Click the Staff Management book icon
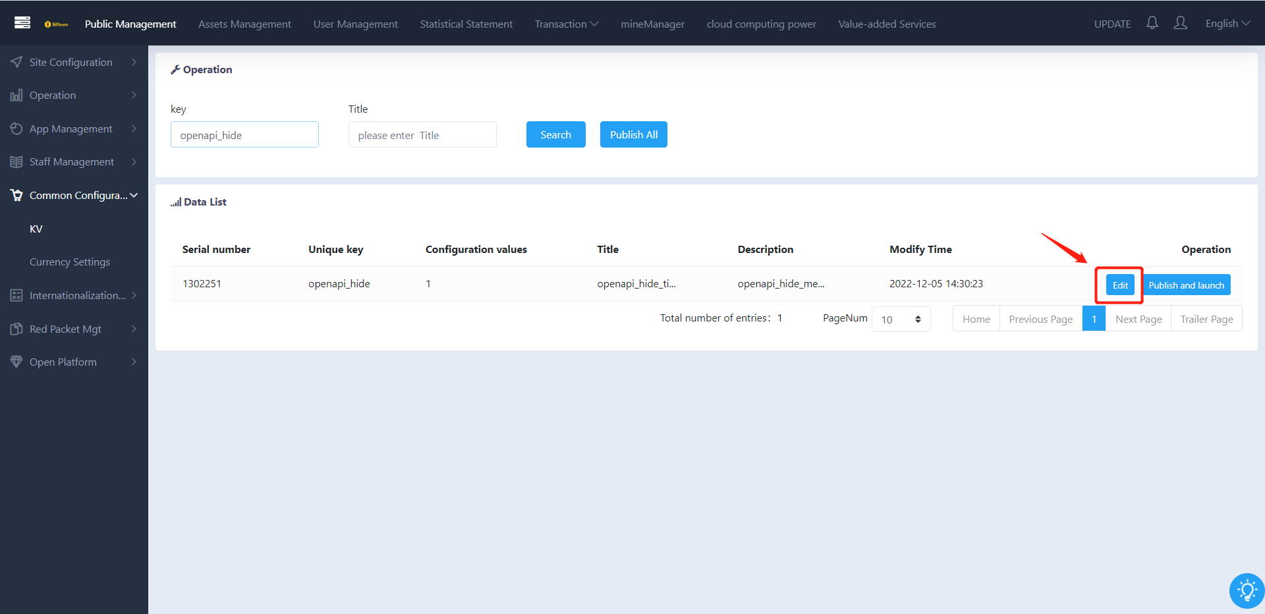Screen dimensions: 1265x614 click(16, 162)
